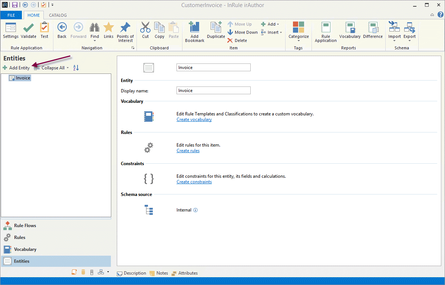This screenshot has height=285, width=445.
Task: Duplicate the selected item
Action: click(216, 30)
